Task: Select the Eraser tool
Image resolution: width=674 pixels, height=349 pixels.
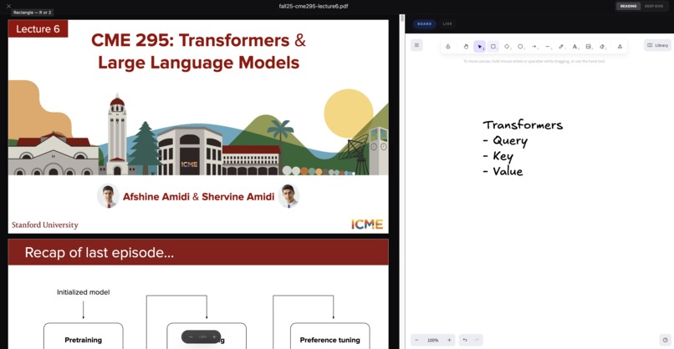Action: [603, 47]
